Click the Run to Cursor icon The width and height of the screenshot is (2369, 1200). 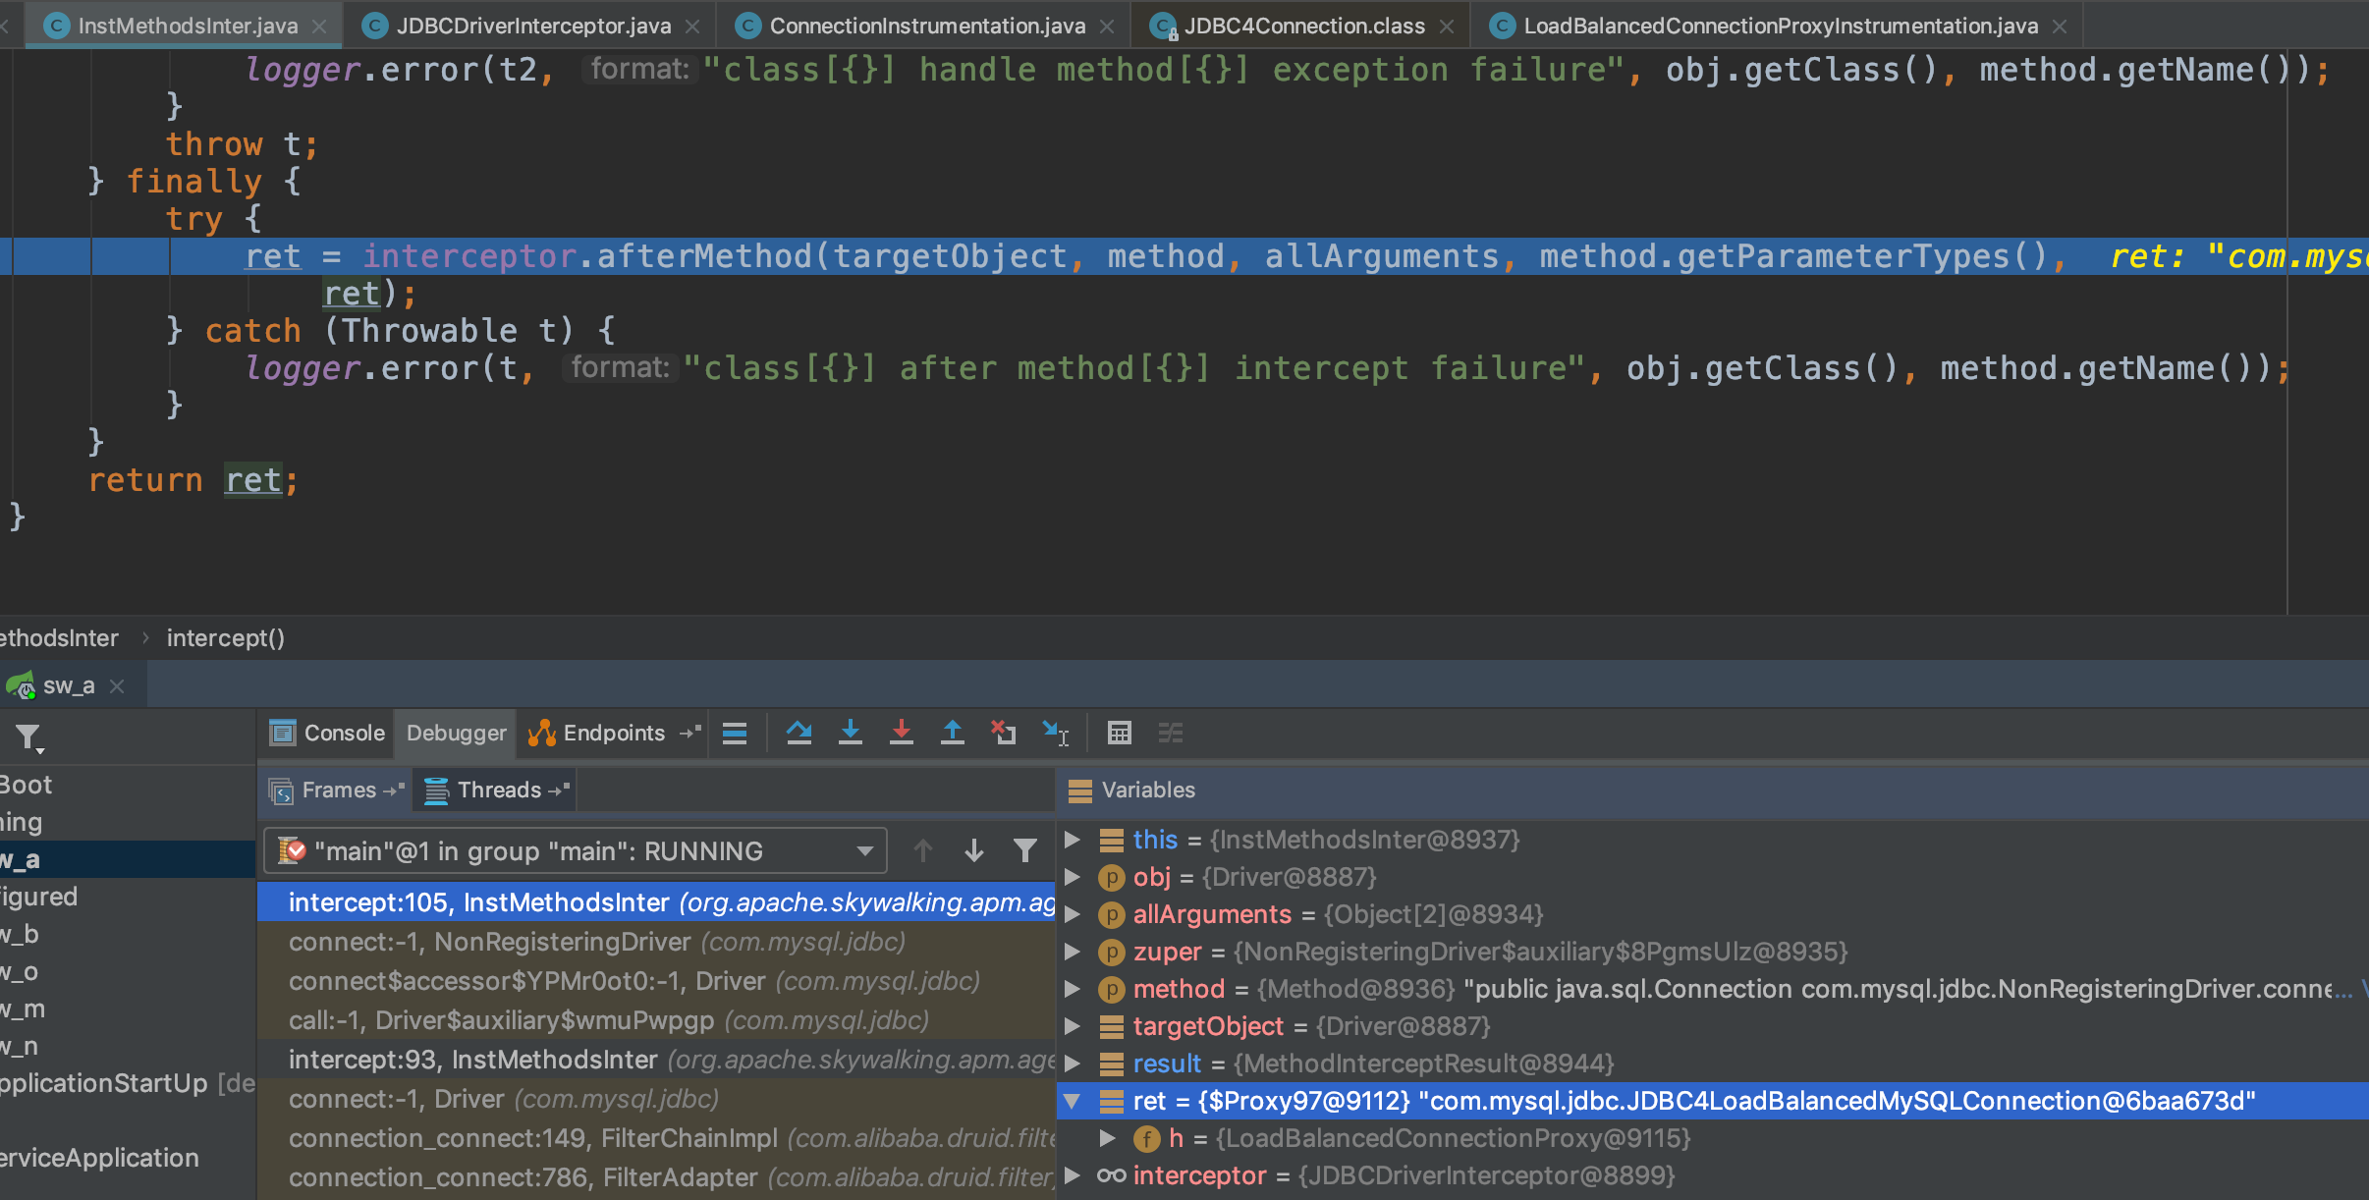pos(1055,733)
